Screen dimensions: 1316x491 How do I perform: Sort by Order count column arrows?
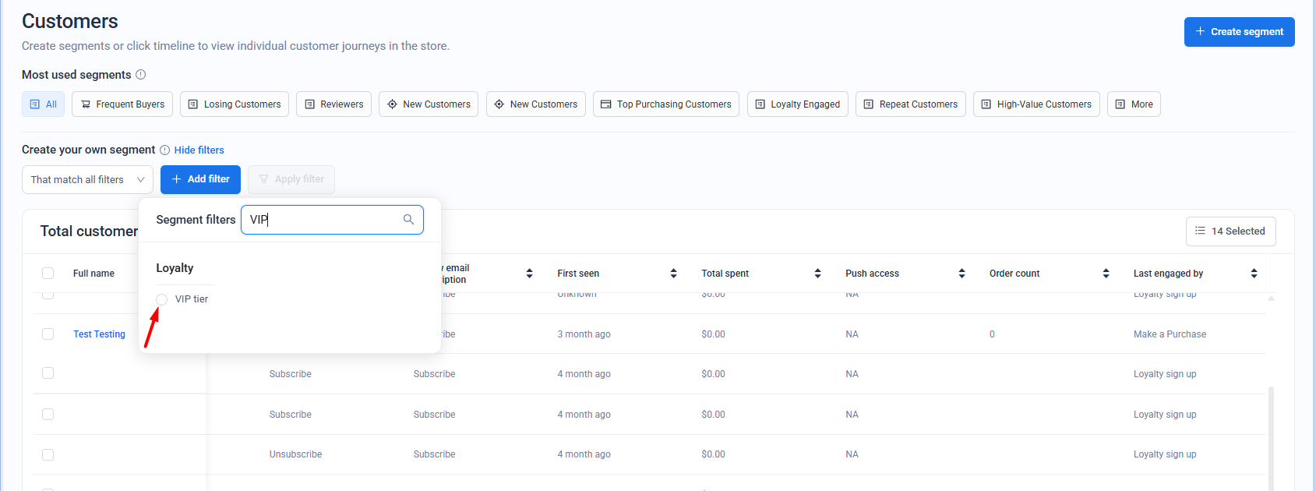pyautogui.click(x=1106, y=274)
